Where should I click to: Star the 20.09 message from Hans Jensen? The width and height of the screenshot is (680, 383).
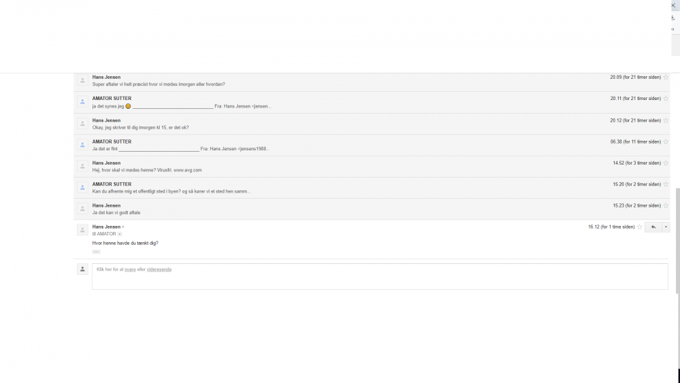click(x=666, y=77)
